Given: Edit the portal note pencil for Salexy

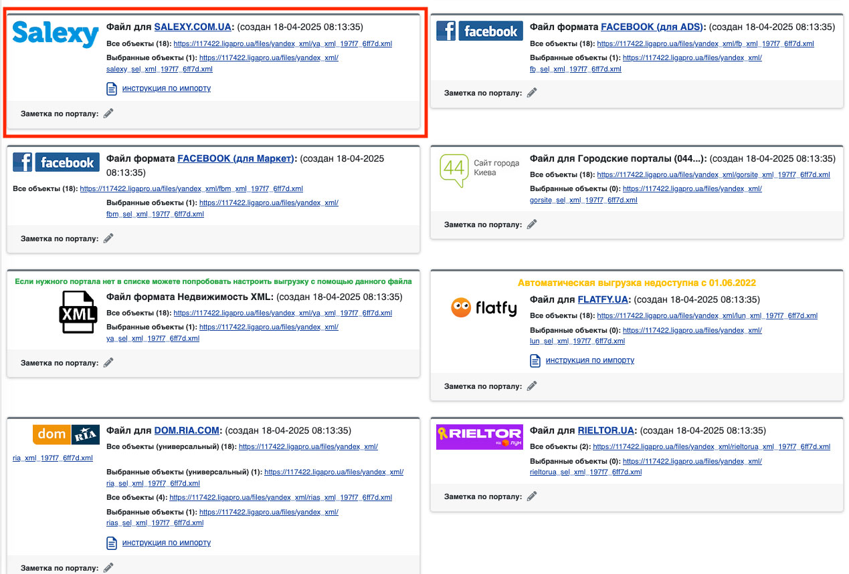Looking at the screenshot, I should click(x=108, y=114).
